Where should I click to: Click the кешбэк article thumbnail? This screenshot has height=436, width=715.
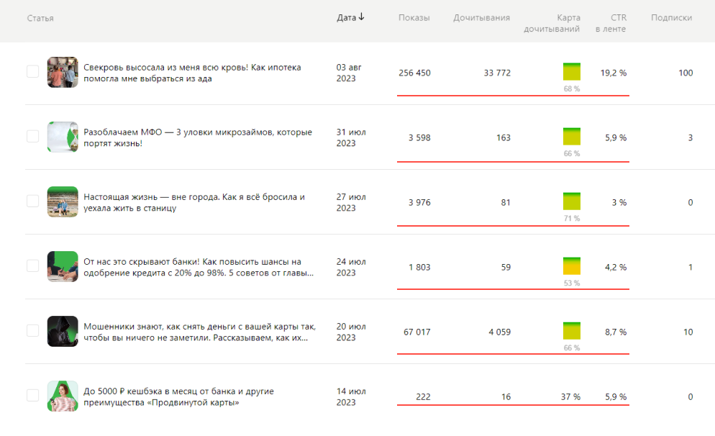pos(63,396)
